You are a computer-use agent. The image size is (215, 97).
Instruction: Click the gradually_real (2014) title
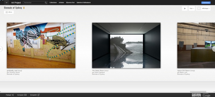pos(15,71)
